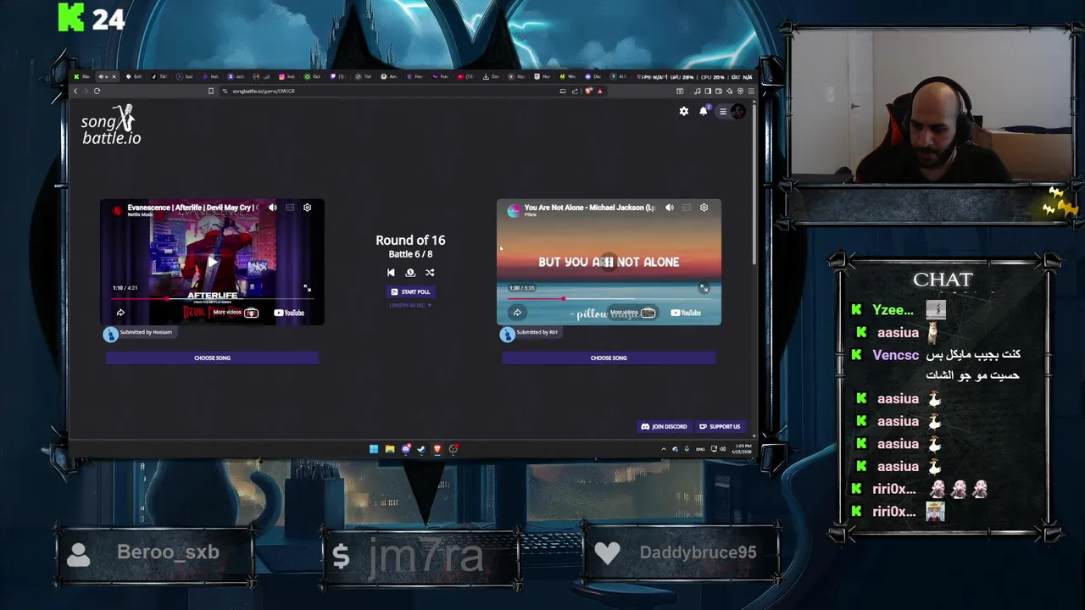This screenshot has height=610, width=1085.
Task: Open YouTube logo on Michael Jackson video
Action: coord(686,313)
